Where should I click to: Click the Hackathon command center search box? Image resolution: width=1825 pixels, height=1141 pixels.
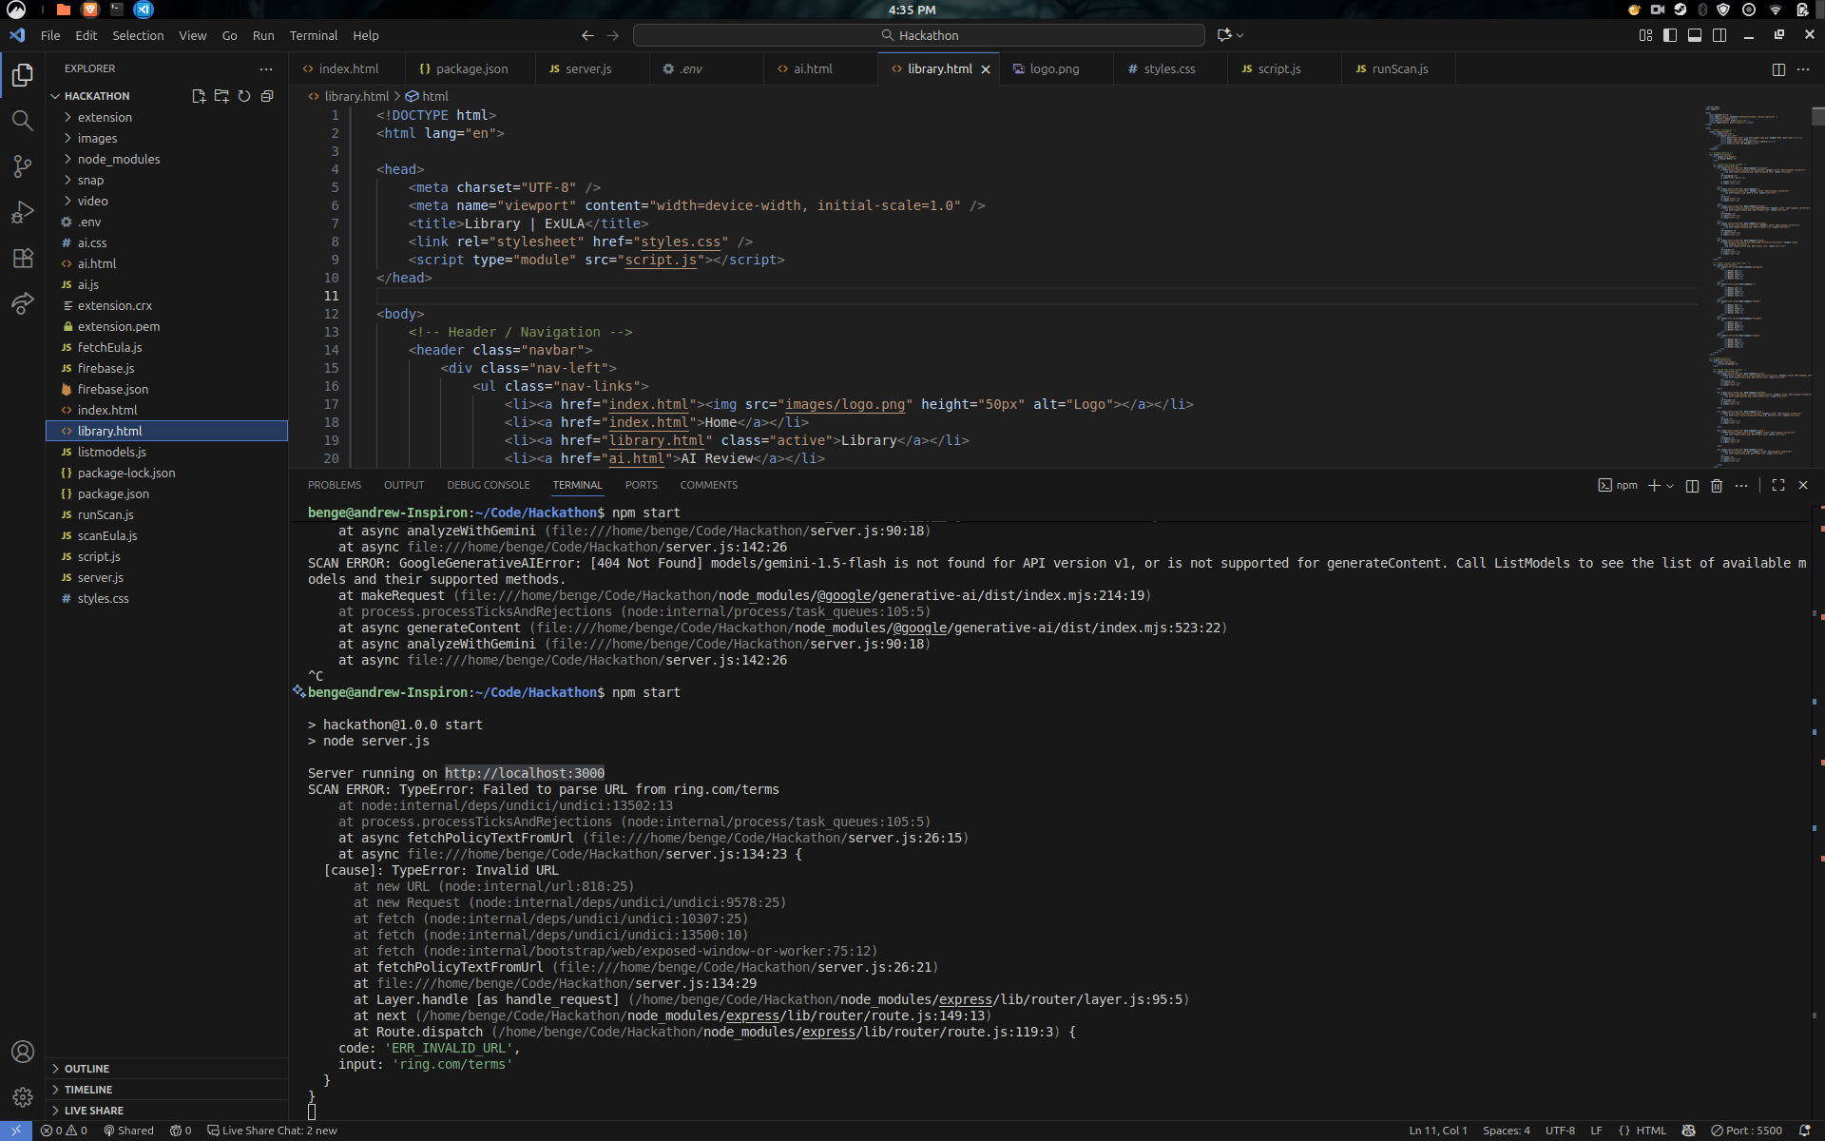point(918,35)
